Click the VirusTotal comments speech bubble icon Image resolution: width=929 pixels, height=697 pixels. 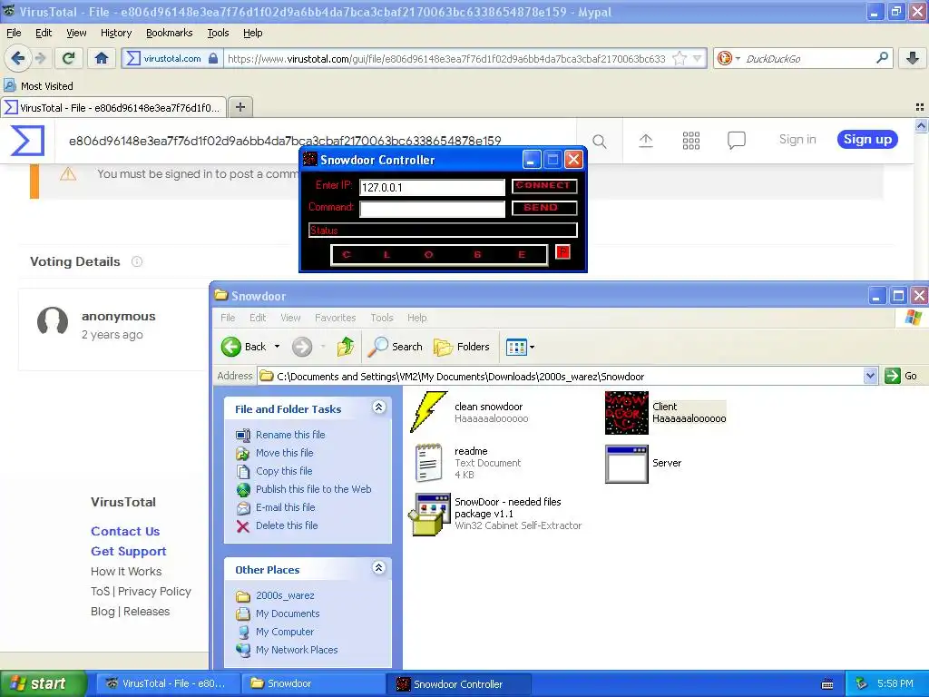click(737, 141)
